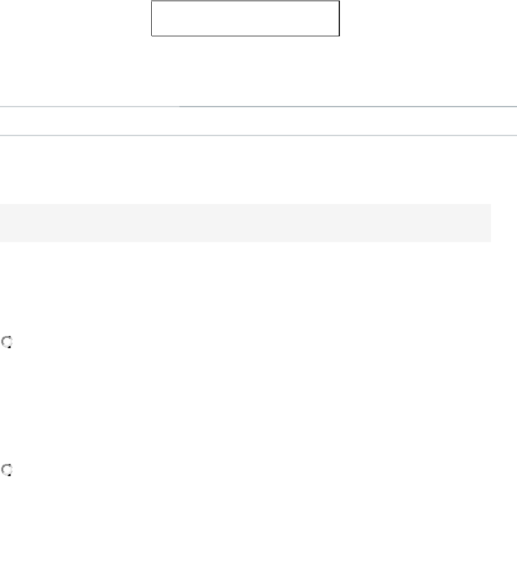Click the light gray horizontal banner
This screenshot has width=517, height=581.
tap(245, 222)
